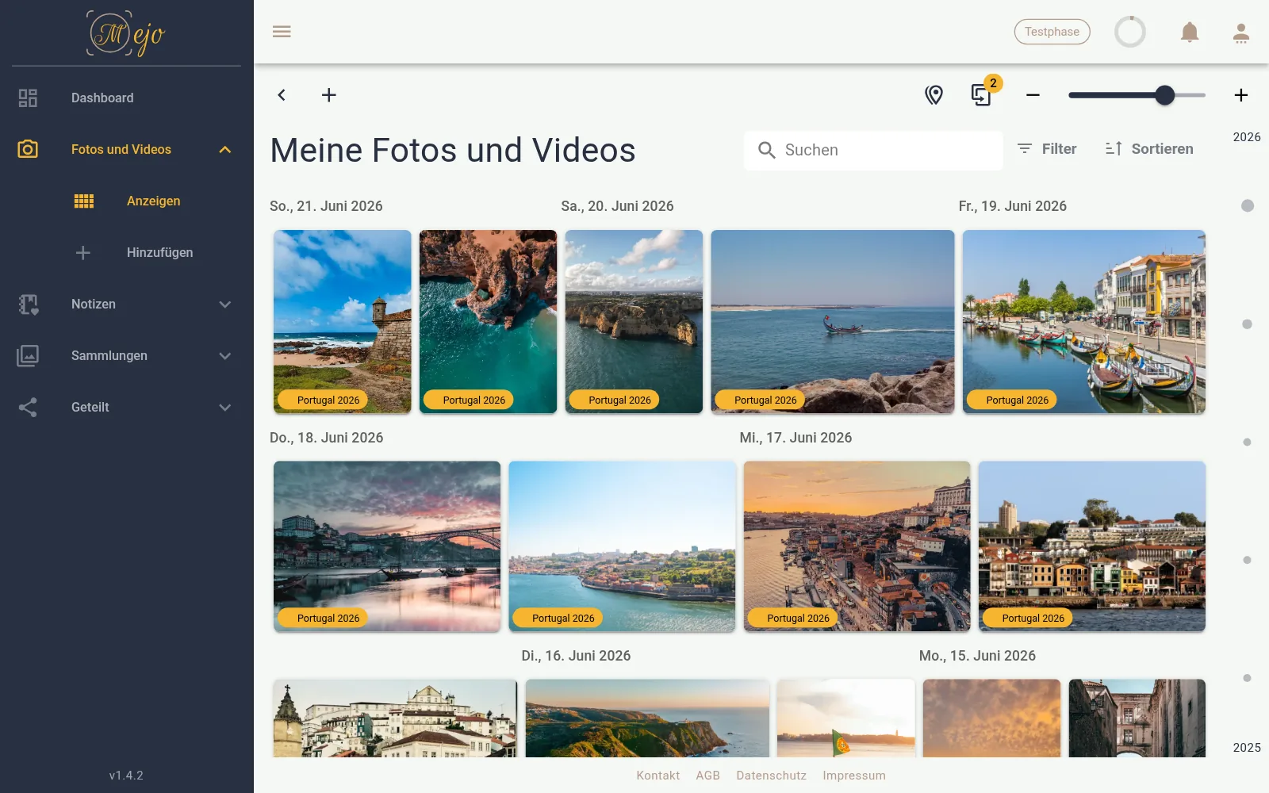The image size is (1269, 793).
Task: Click the 2026 timeline year label
Action: pos(1247,137)
